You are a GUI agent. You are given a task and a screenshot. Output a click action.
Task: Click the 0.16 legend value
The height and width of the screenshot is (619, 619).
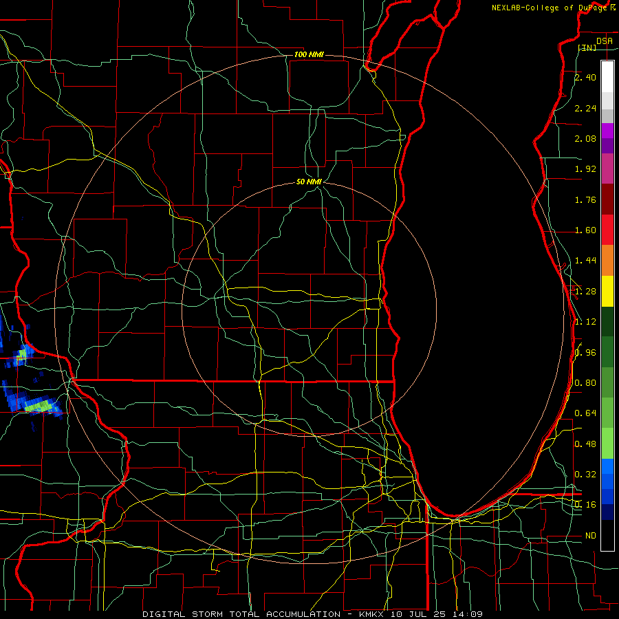[585, 505]
